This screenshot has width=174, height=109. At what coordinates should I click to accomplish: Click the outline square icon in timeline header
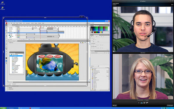(19, 26)
